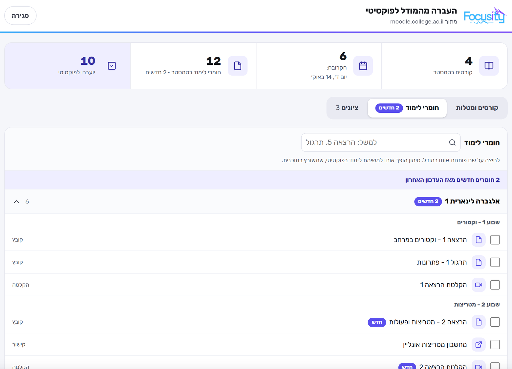Click the search magnifier icon

point(452,142)
